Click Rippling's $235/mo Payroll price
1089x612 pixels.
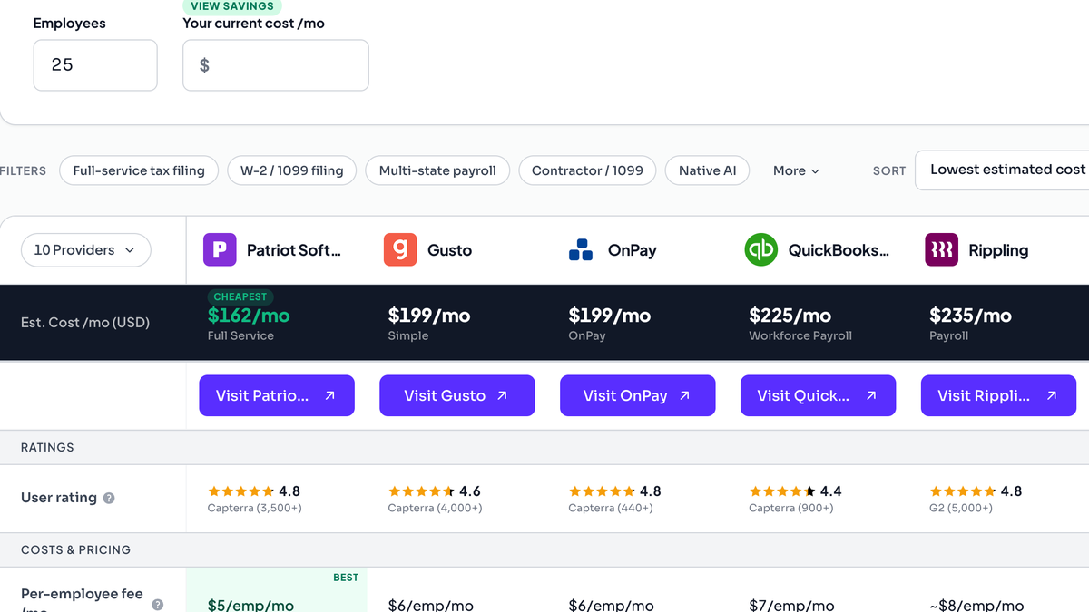tap(970, 316)
